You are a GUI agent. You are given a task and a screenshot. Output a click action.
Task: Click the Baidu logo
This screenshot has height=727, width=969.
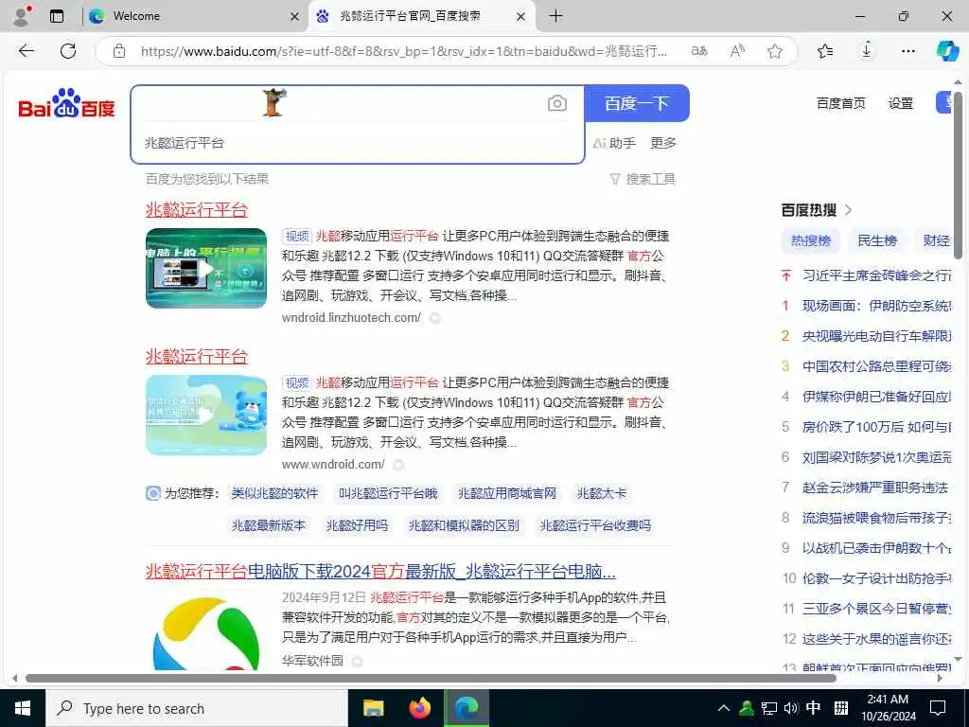pos(67,103)
